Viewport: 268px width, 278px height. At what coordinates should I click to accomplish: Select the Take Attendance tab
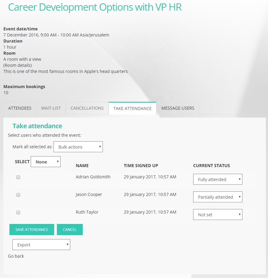[x=132, y=108]
